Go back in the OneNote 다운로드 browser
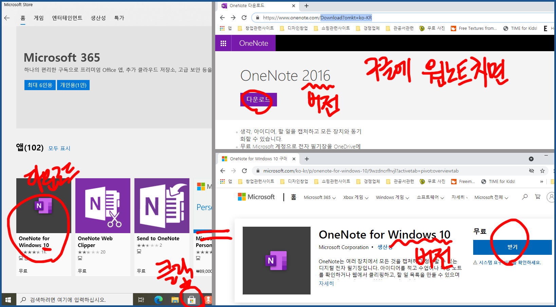Screen dimensions: 556x307 tap(222, 18)
